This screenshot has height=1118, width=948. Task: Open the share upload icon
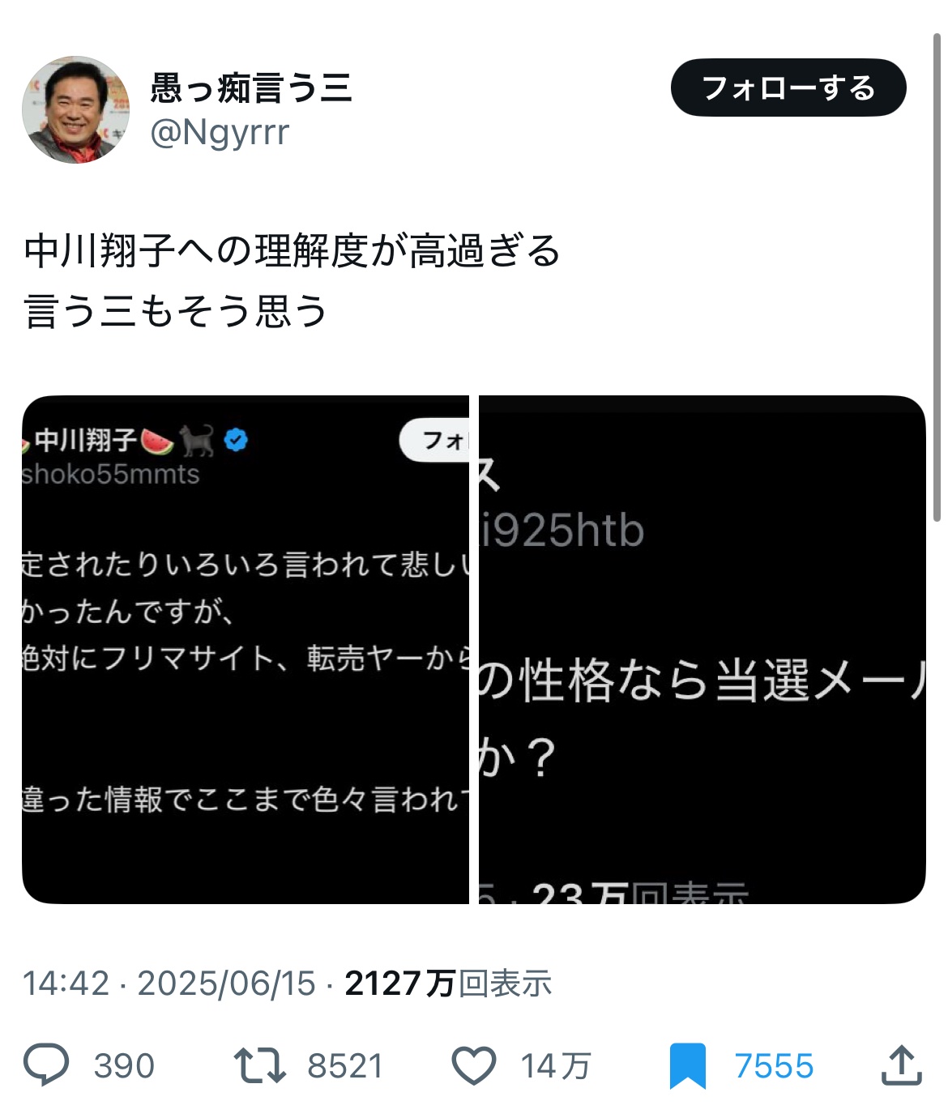(901, 1065)
